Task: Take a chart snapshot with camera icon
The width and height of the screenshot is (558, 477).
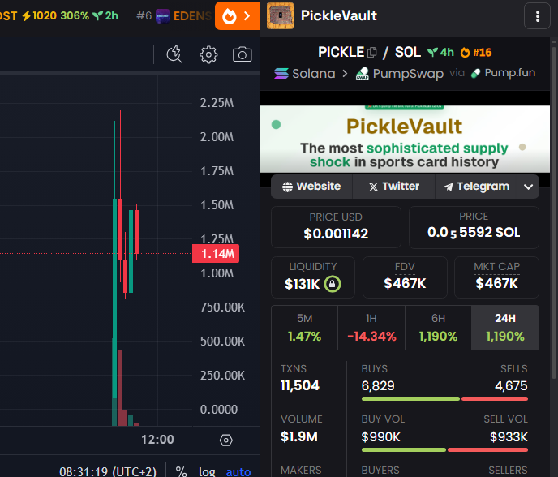Action: tap(242, 54)
